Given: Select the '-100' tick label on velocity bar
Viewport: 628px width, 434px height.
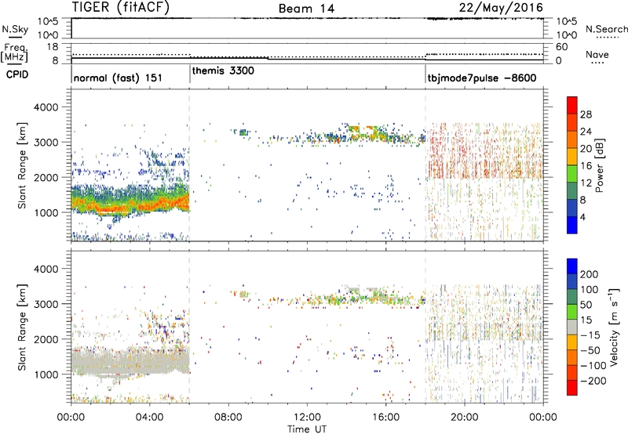Looking at the screenshot, I should coord(593,365).
